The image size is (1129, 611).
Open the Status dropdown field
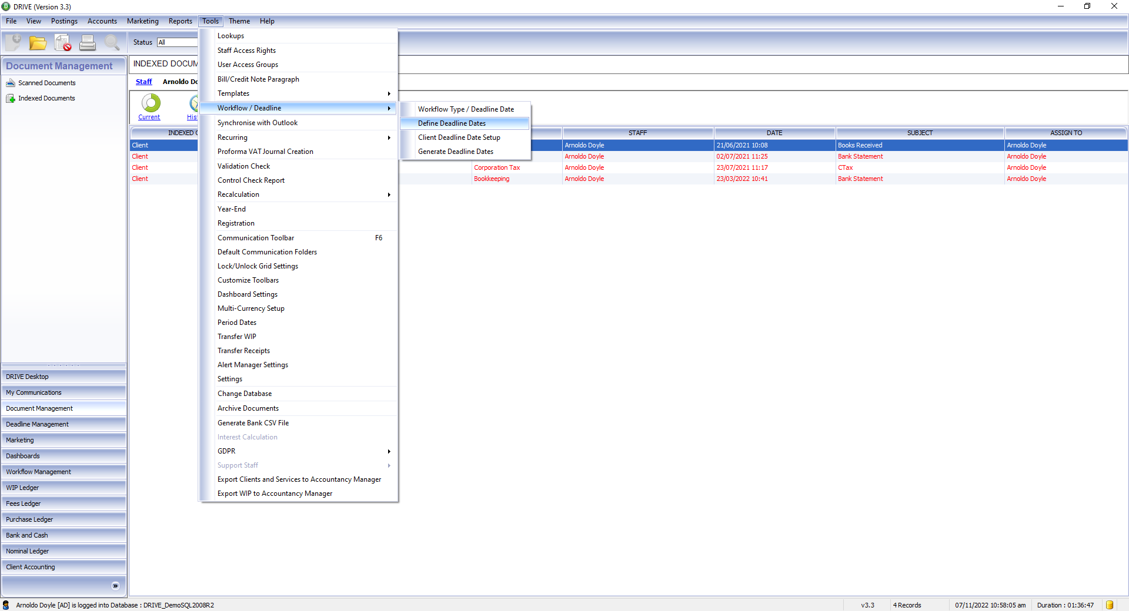[177, 42]
